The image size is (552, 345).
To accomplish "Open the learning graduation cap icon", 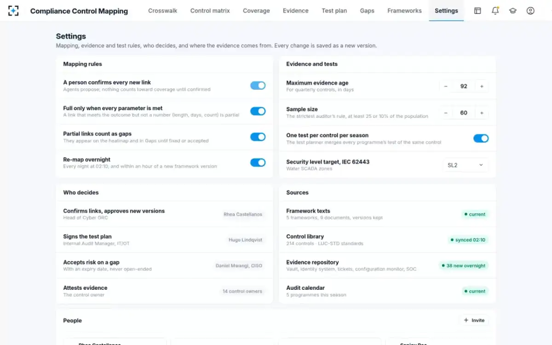I will click(x=512, y=11).
